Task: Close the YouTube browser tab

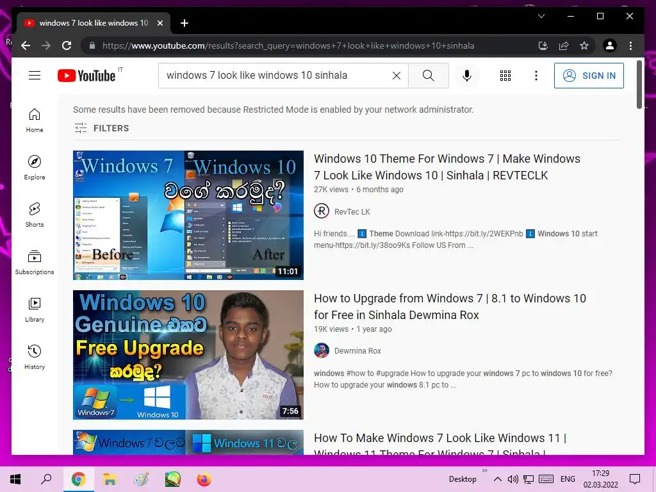Action: 160,23
